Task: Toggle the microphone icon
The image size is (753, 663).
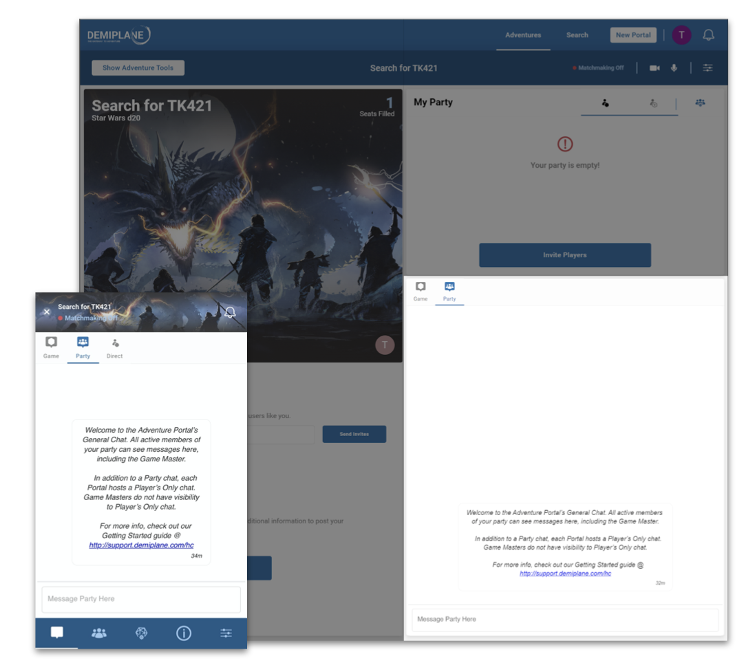Action: 675,67
